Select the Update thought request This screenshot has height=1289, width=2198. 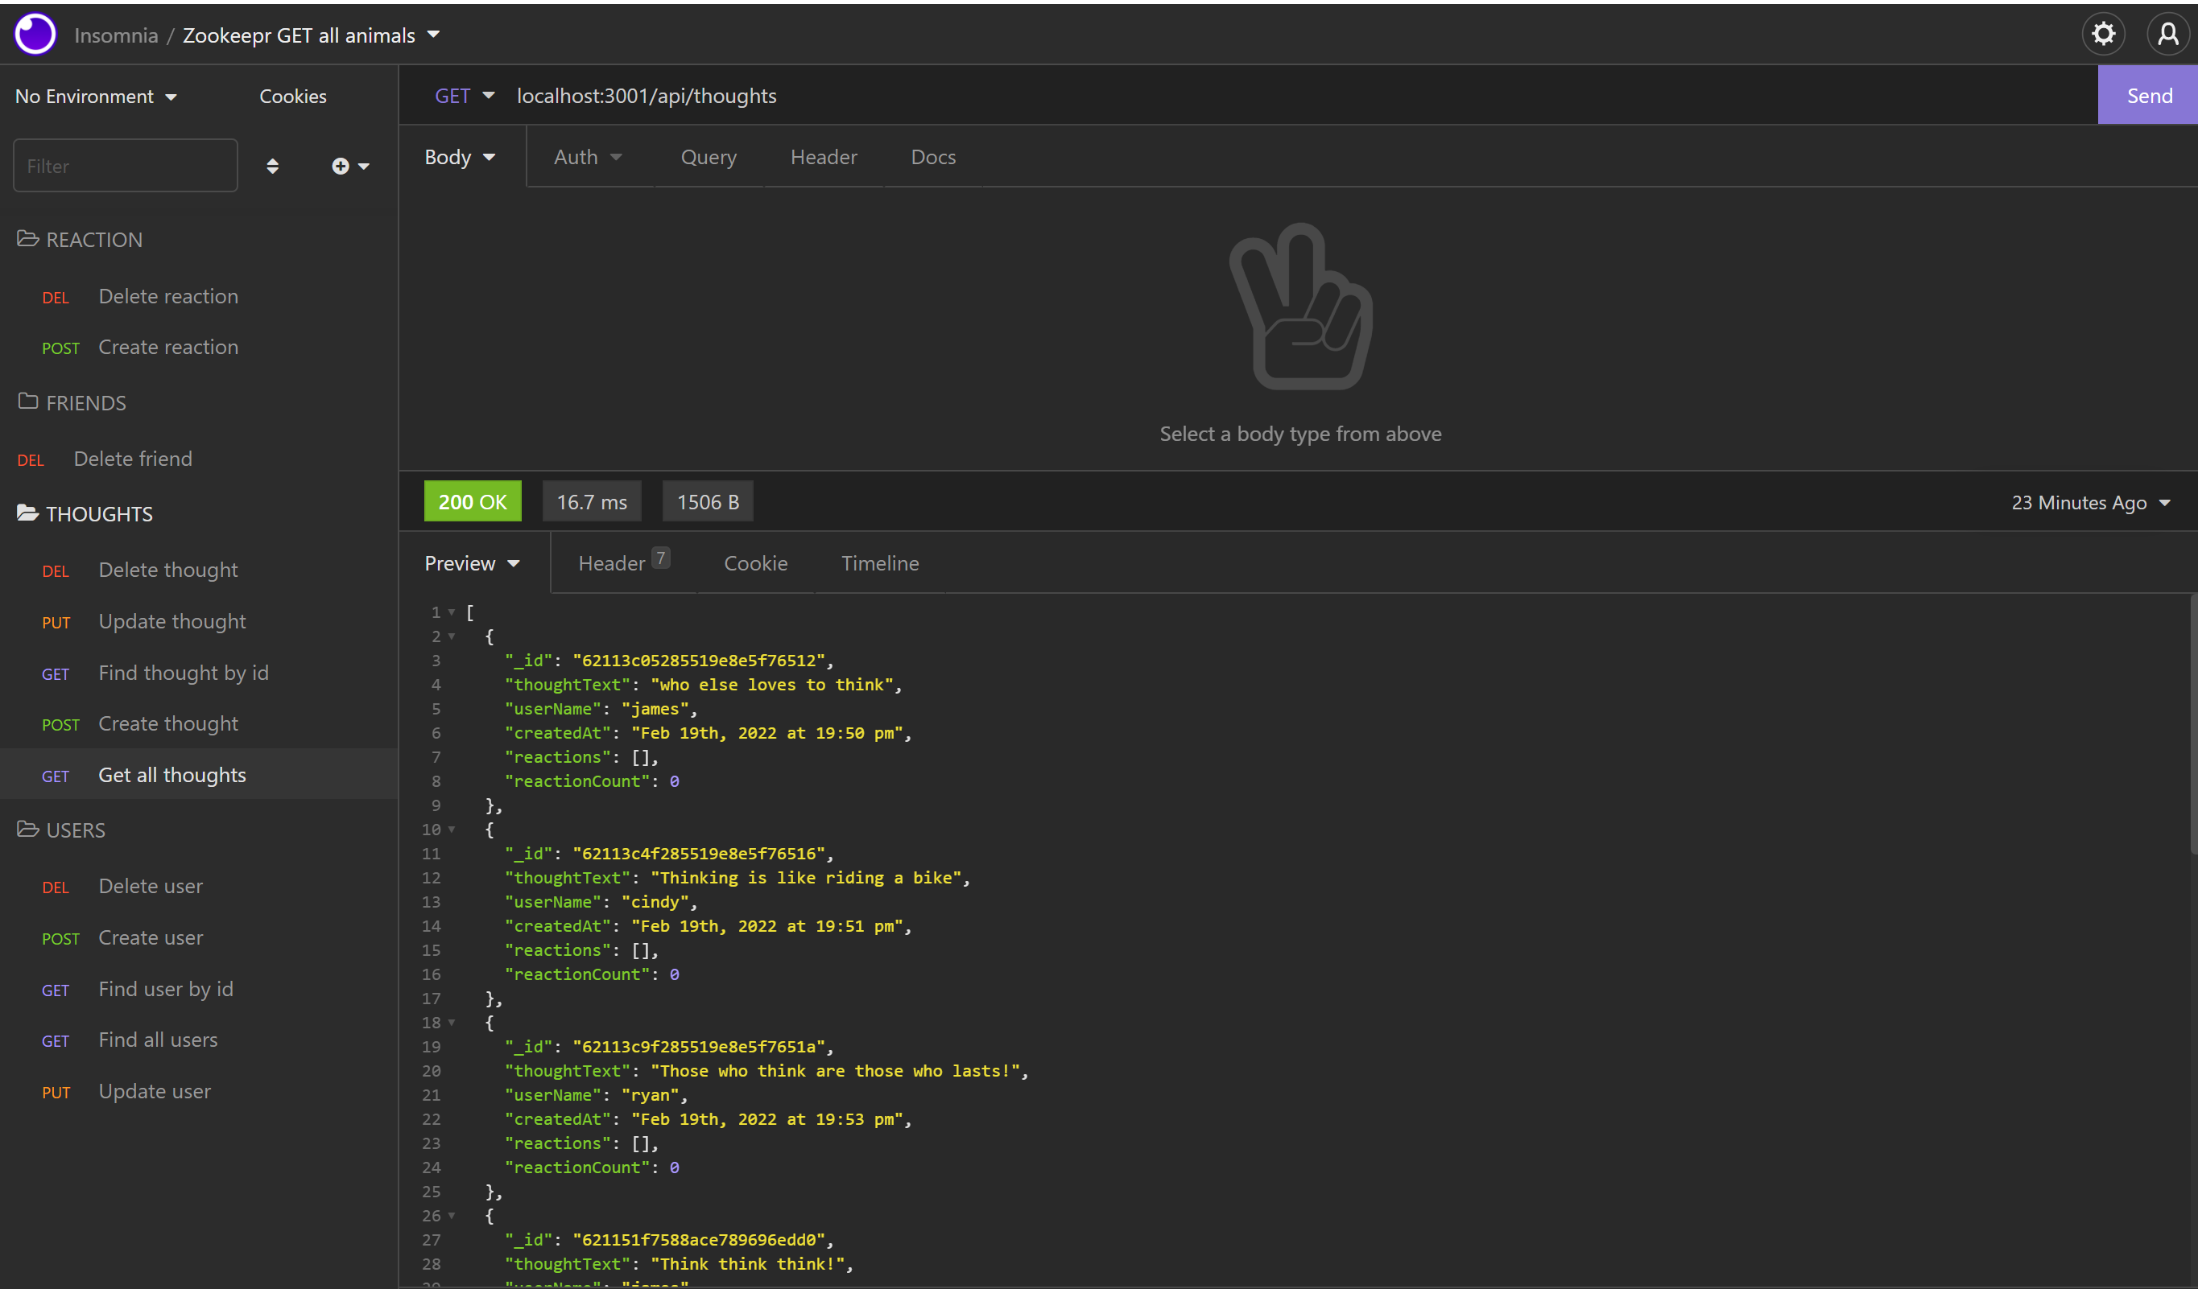(x=199, y=621)
